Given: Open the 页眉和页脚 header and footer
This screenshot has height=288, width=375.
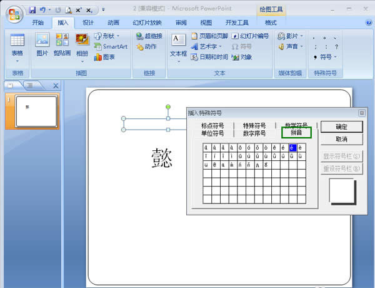Looking at the screenshot, I should pos(213,36).
